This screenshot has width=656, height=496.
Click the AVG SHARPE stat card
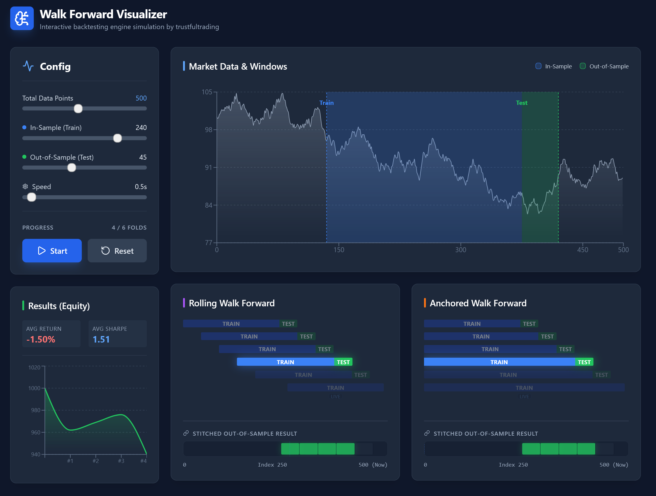(x=117, y=334)
